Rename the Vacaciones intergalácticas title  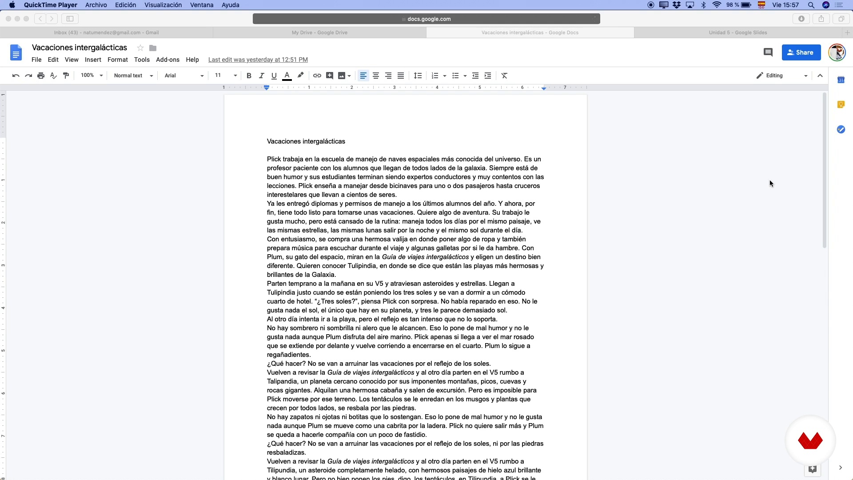pos(80,48)
